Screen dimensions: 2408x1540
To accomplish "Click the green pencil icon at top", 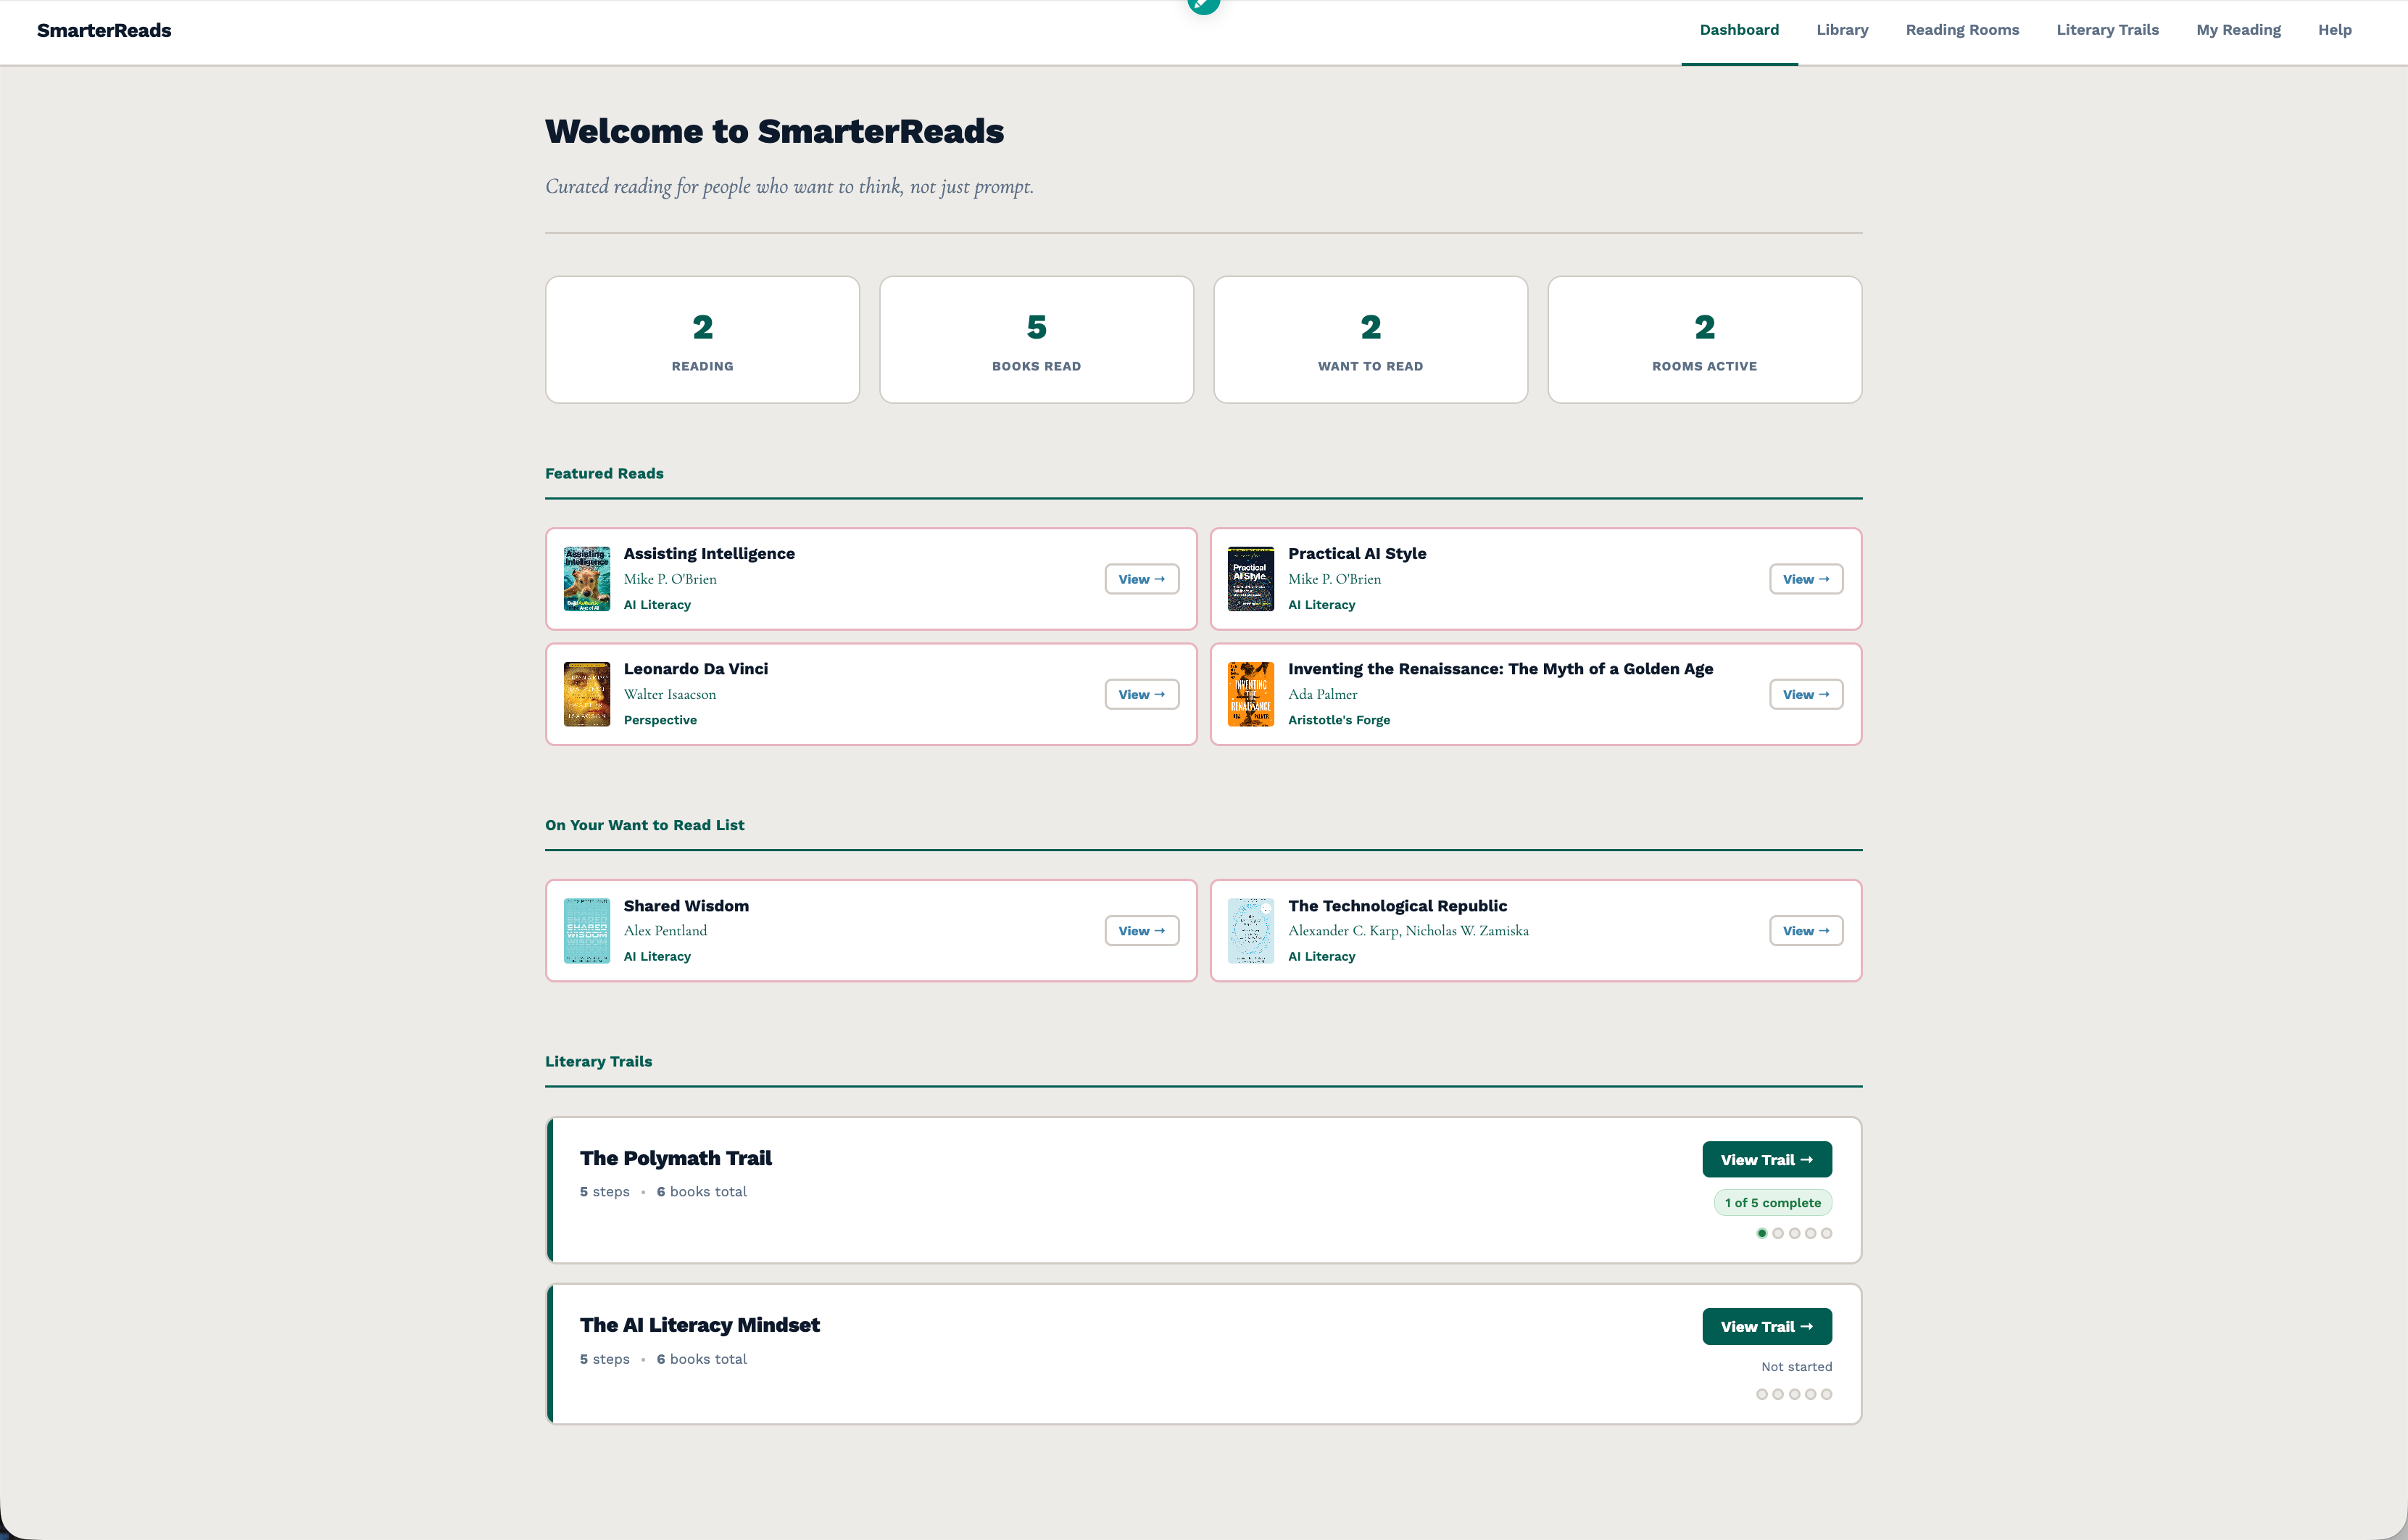I will [1203, 4].
